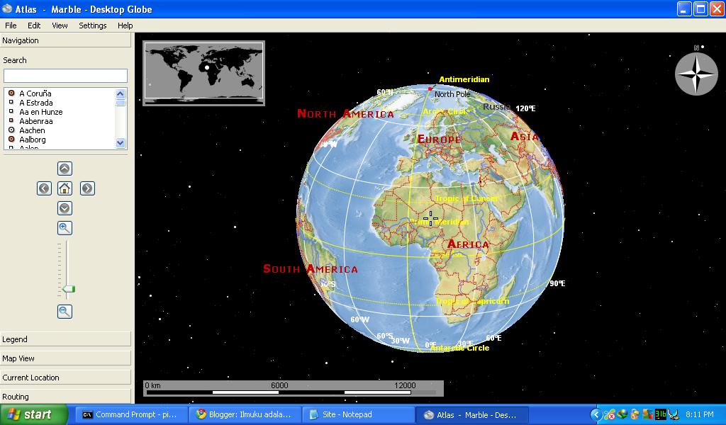
Task: Click the padlock tray icon
Action: point(635,415)
